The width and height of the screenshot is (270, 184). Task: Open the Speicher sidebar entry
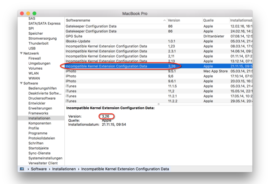tap(36, 33)
